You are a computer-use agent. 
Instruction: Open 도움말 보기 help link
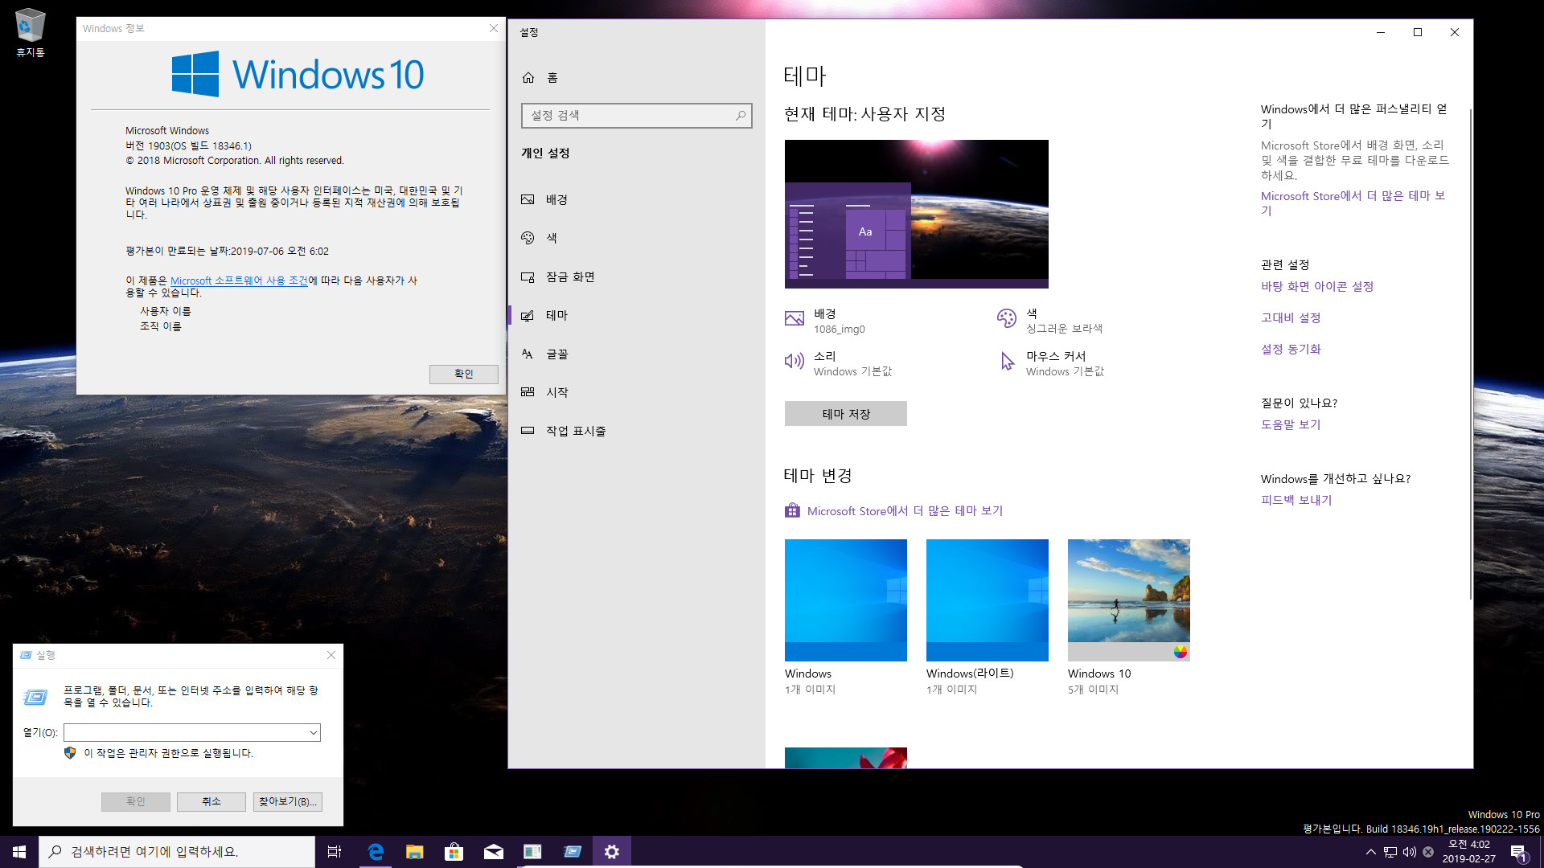pyautogui.click(x=1291, y=425)
